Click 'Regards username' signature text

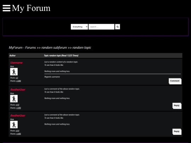pos(52,77)
